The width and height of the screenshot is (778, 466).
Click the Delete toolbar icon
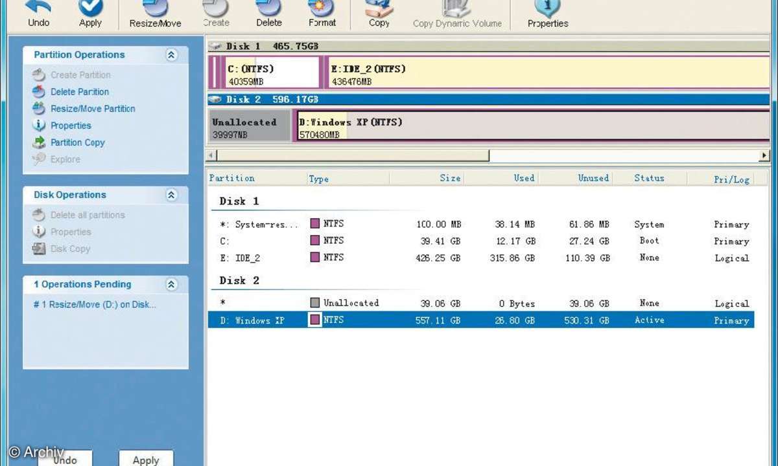[268, 7]
